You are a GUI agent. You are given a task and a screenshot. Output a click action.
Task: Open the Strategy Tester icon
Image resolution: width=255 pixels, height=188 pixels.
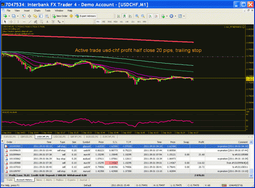(47, 16)
